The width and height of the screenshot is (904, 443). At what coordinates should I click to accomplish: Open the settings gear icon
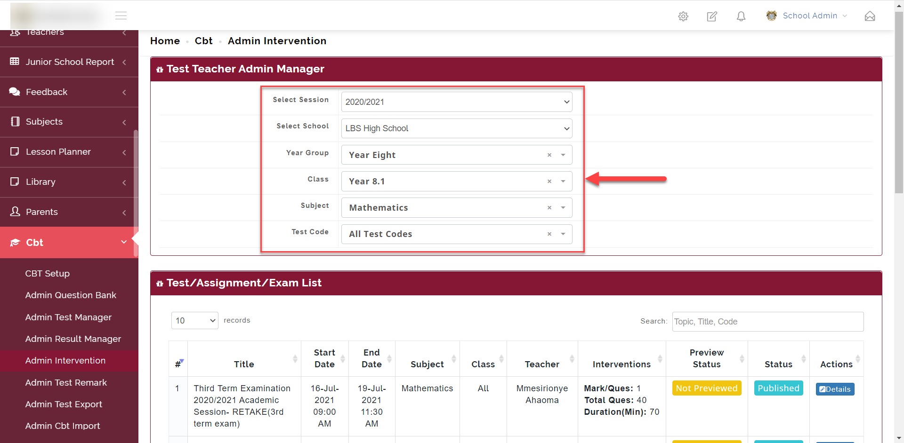[683, 16]
